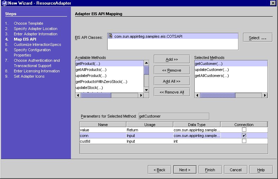Close the New Wizard dialog
278x179 pixels.
click(273, 3)
